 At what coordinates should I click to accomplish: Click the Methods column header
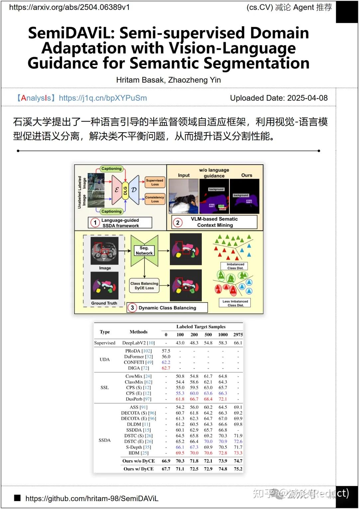pyautogui.click(x=139, y=332)
